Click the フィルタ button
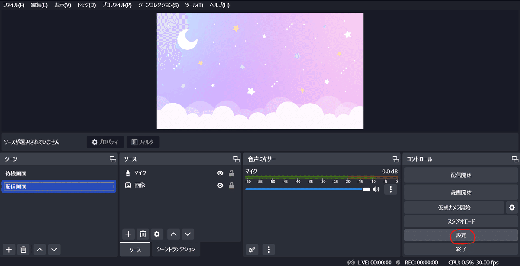The image size is (520, 266). click(143, 142)
